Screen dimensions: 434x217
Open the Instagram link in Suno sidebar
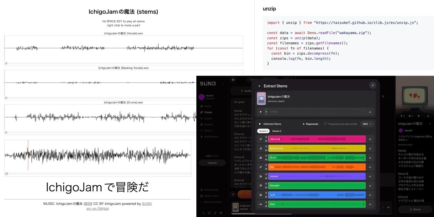coord(209,213)
